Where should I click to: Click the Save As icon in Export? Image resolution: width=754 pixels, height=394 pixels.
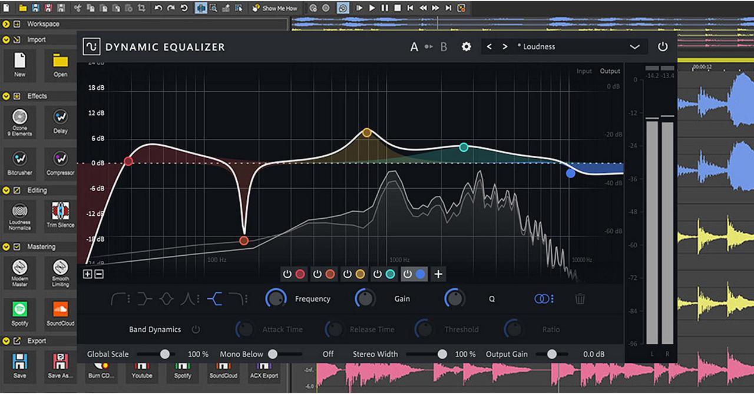pos(60,361)
